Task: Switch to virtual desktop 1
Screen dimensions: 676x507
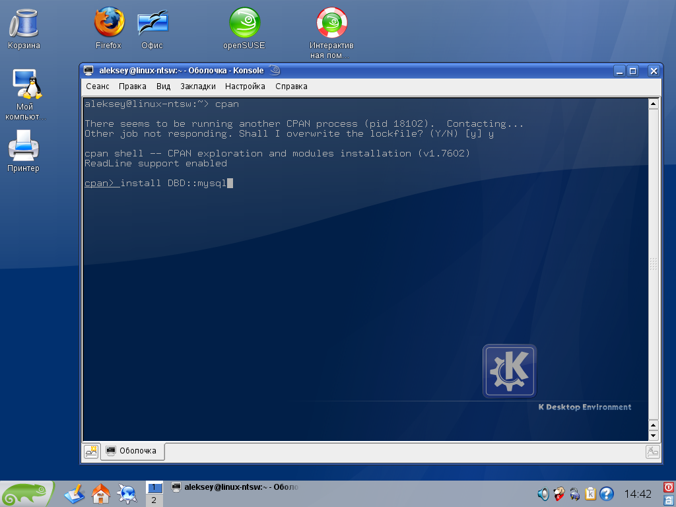Action: [x=154, y=488]
